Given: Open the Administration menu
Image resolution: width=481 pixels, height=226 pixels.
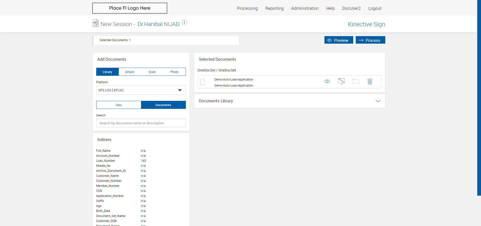Looking at the screenshot, I should tap(305, 8).
